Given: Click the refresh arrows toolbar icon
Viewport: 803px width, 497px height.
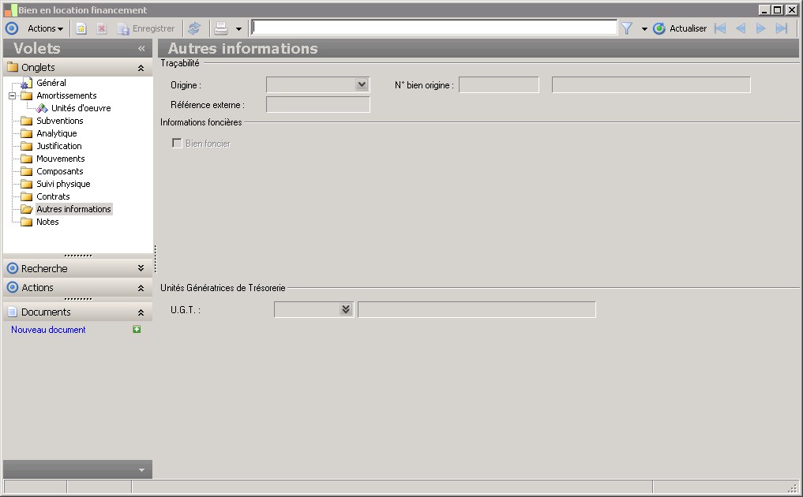Looking at the screenshot, I should pos(194,28).
